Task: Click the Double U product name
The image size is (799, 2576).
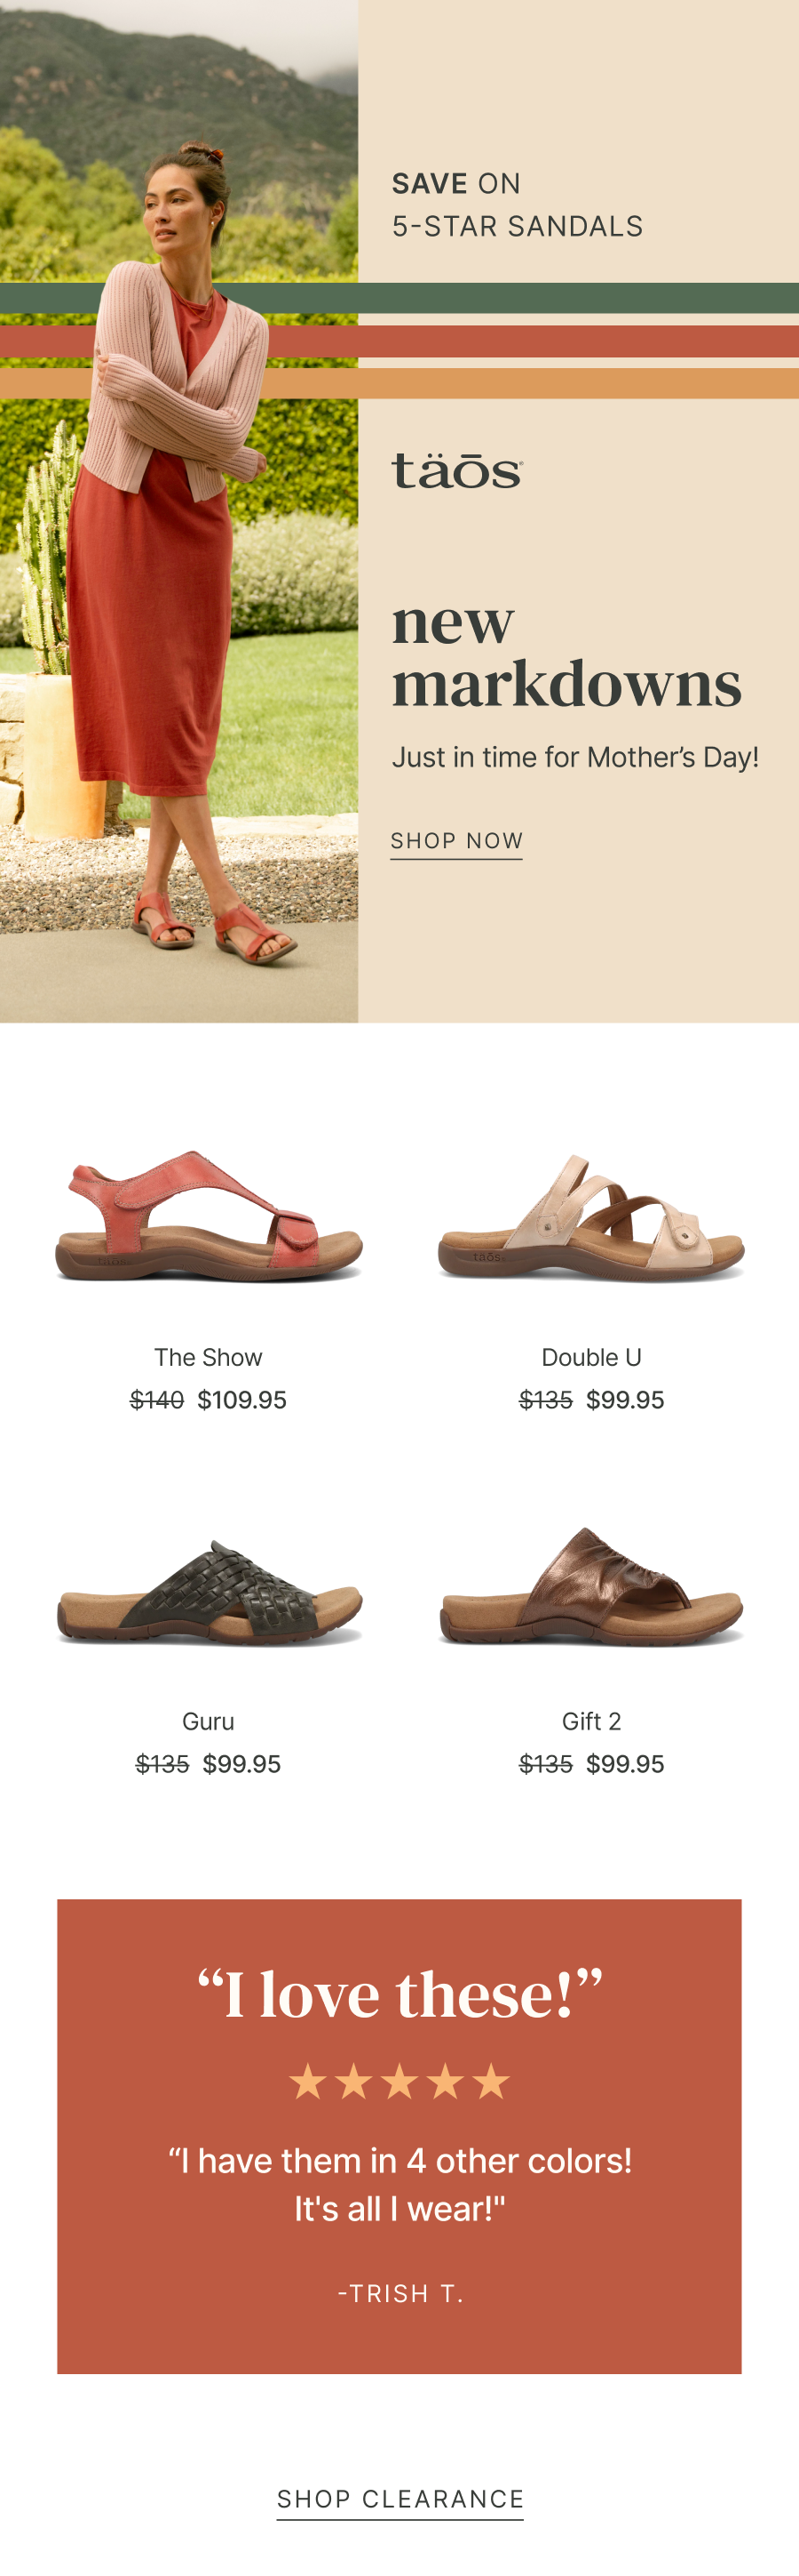Action: [591, 1357]
